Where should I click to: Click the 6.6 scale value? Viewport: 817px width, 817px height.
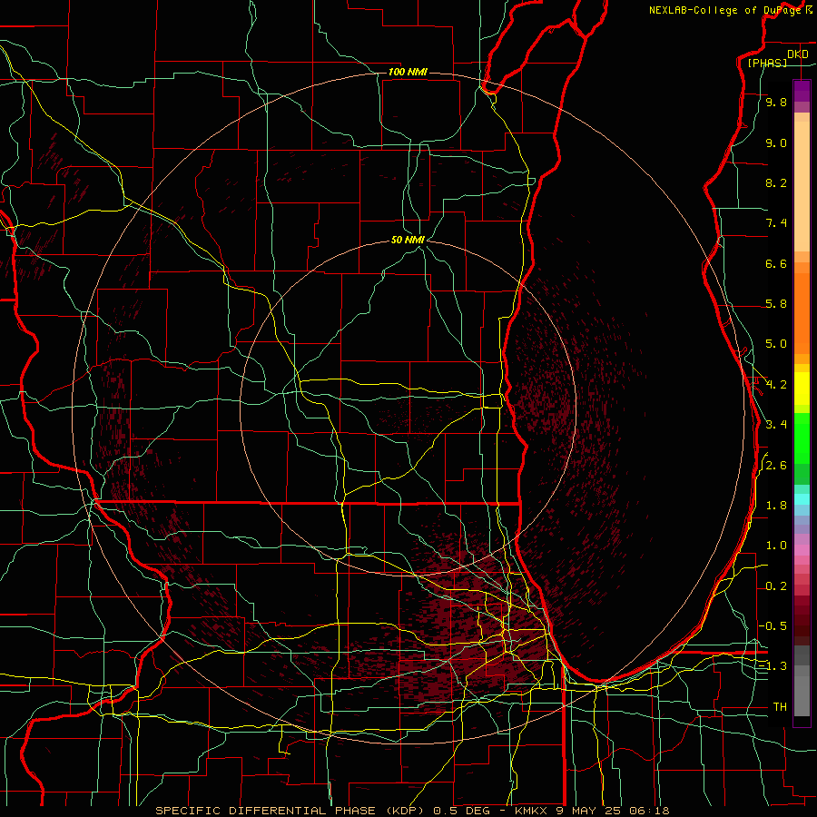click(776, 263)
